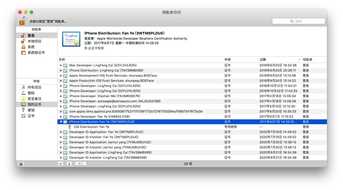
Task: Expand Apple Production IOS Push Services row
Action: 61,81
